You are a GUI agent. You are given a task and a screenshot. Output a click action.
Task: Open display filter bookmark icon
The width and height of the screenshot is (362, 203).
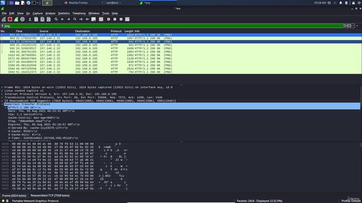pos(2,26)
